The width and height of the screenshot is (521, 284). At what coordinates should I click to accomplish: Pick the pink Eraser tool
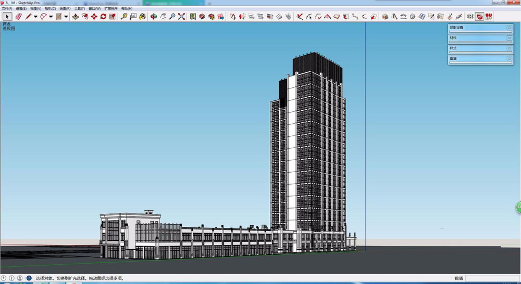point(18,17)
